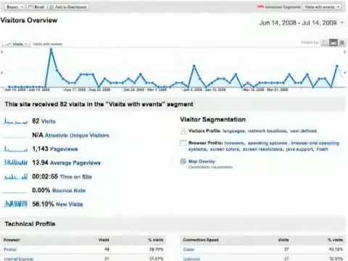Open the network locations link
Image resolution: width=348 pixels, height=261 pixels.
point(268,130)
